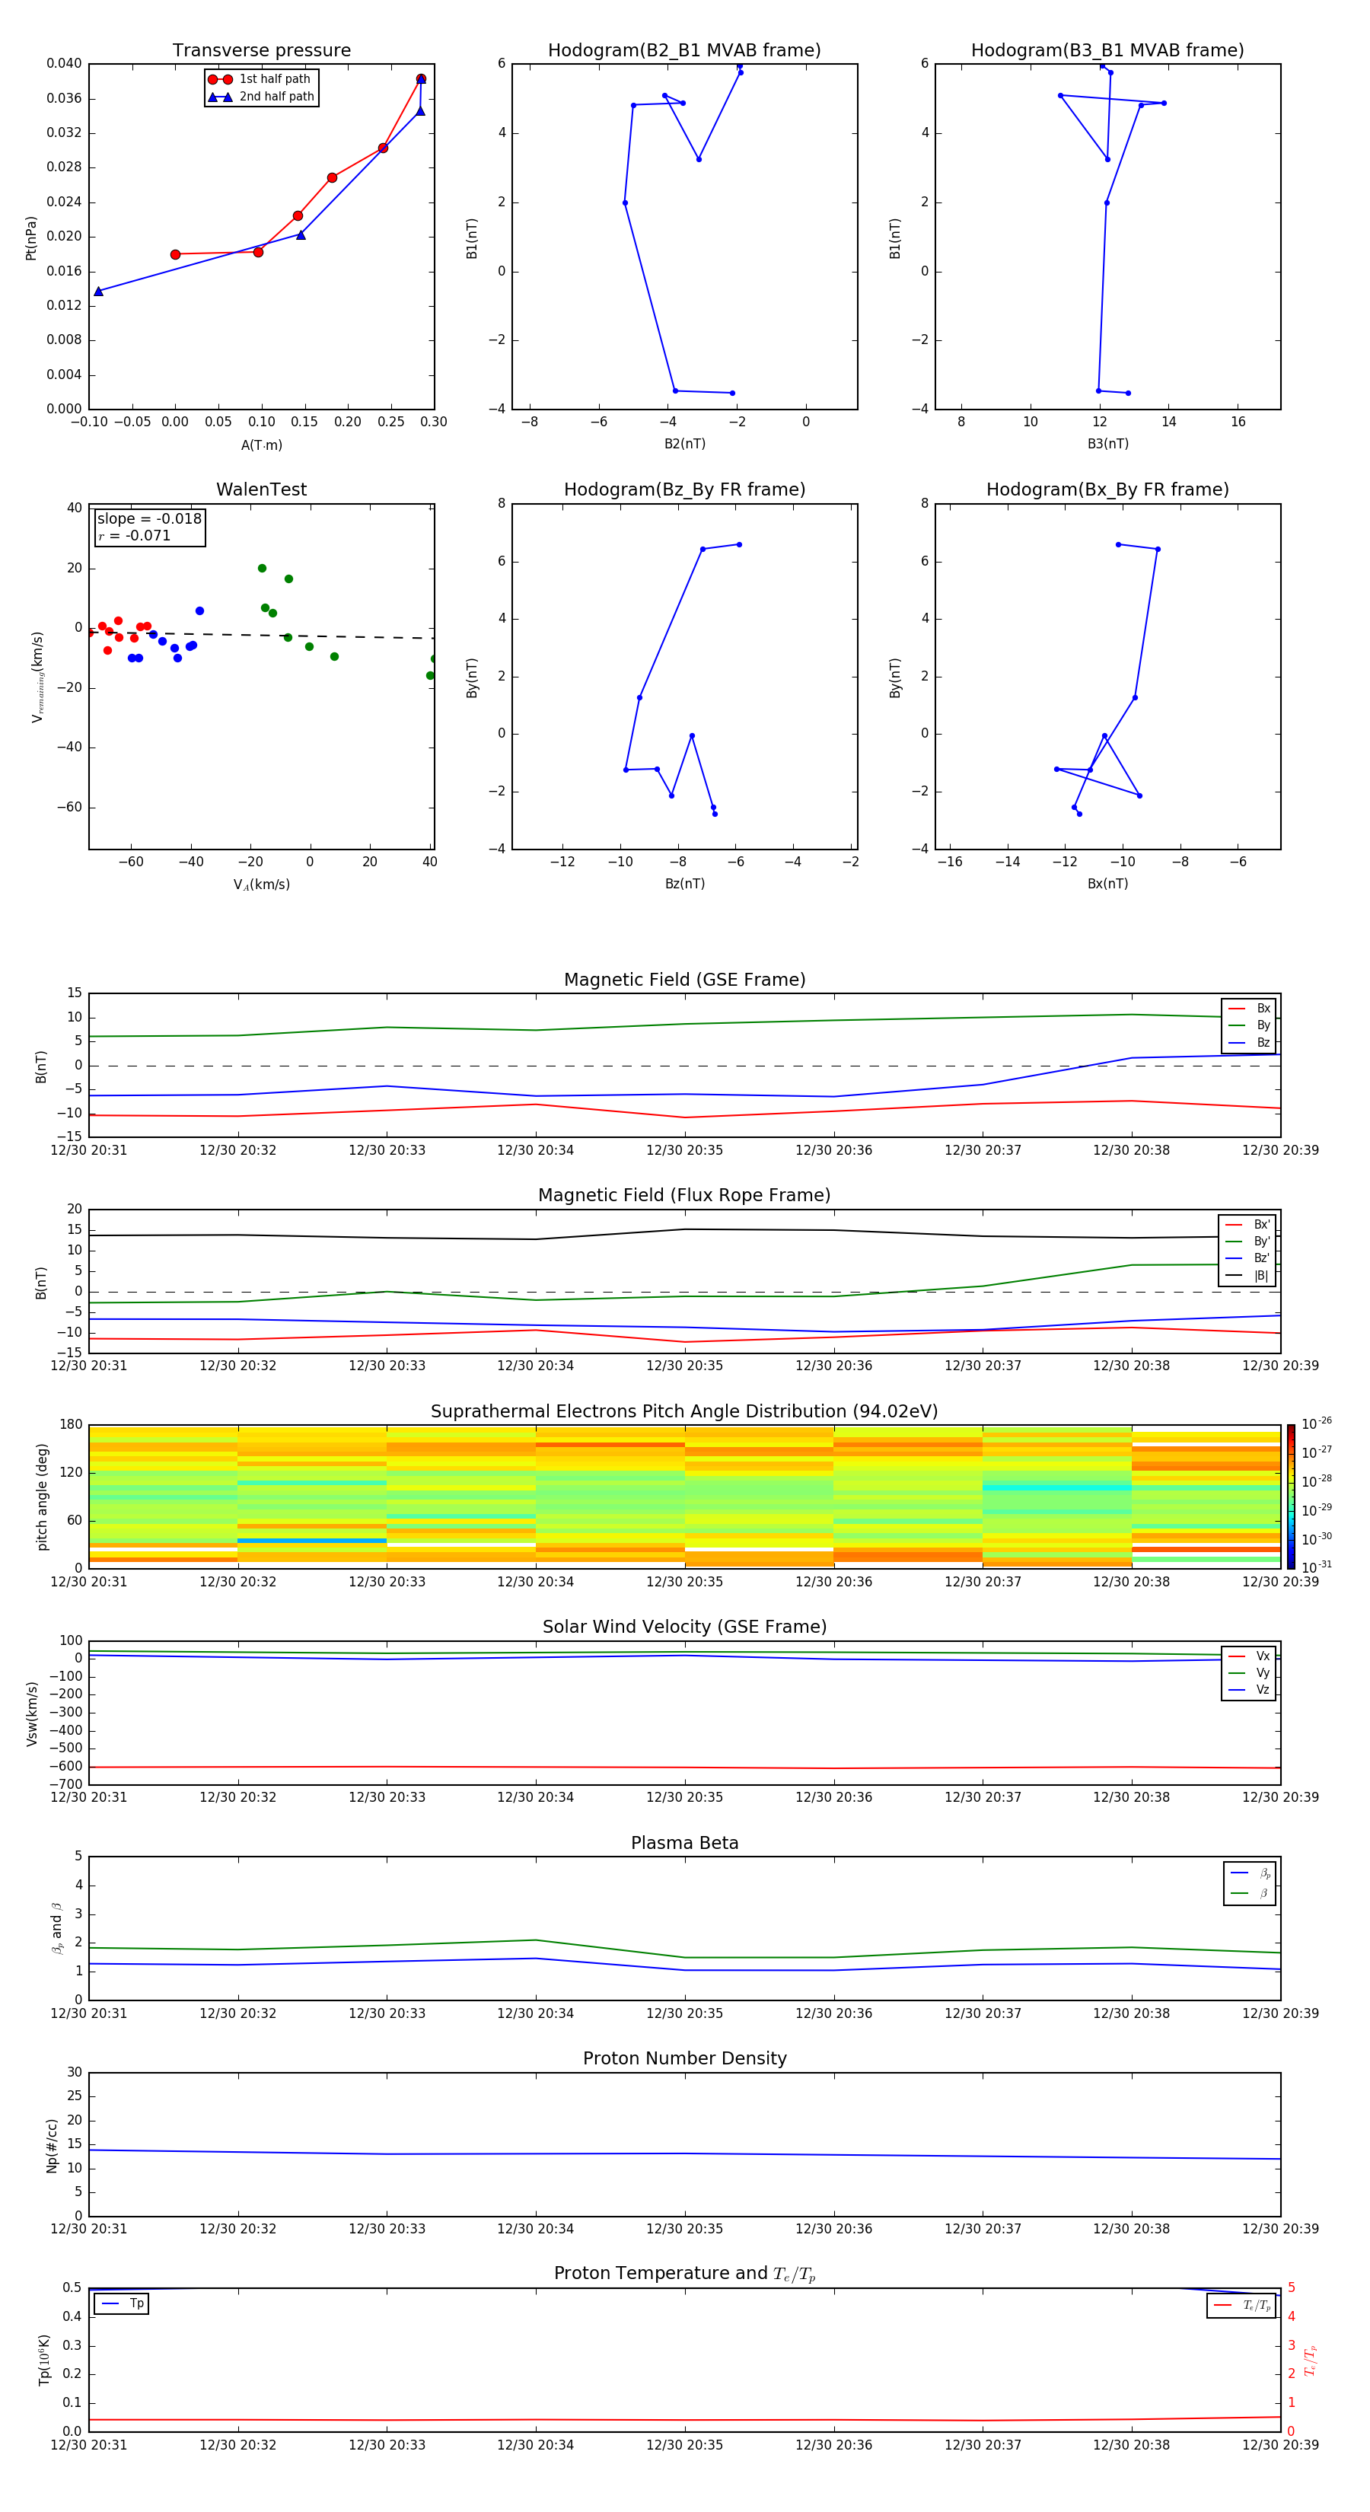Click the slope and r value box in WalenTest

[149, 528]
